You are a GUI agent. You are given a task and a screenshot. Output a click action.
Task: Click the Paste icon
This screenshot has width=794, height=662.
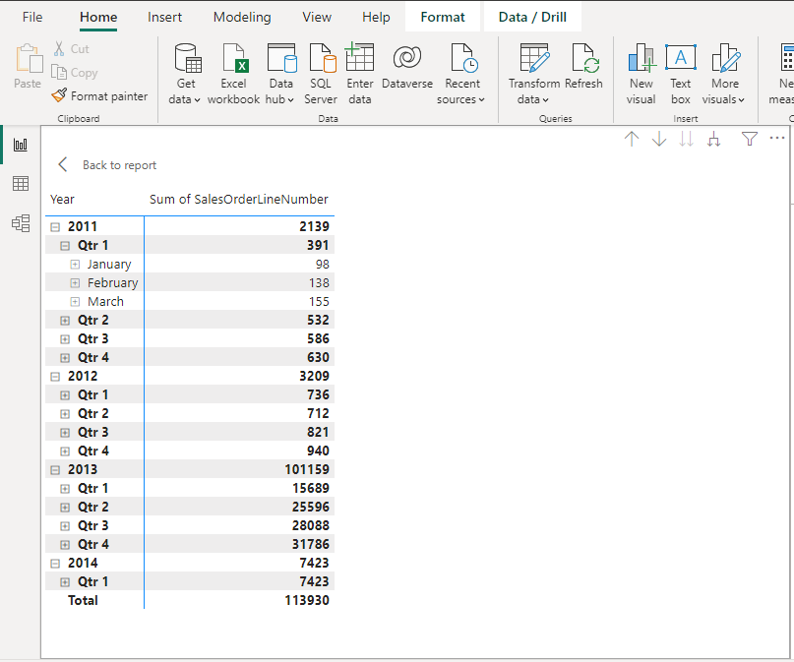28,59
